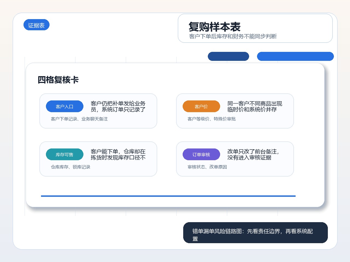Click text 客户仍把补单发给业务员
Screen dimensions: 350x262
click(x=118, y=106)
